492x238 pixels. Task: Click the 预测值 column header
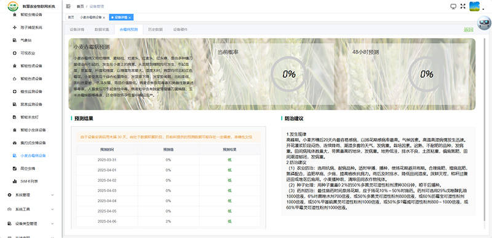point(168,150)
